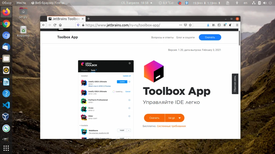Collapse the Available section chevron
Image resolution: width=275 pixels, height=154 pixels.
pos(80,125)
